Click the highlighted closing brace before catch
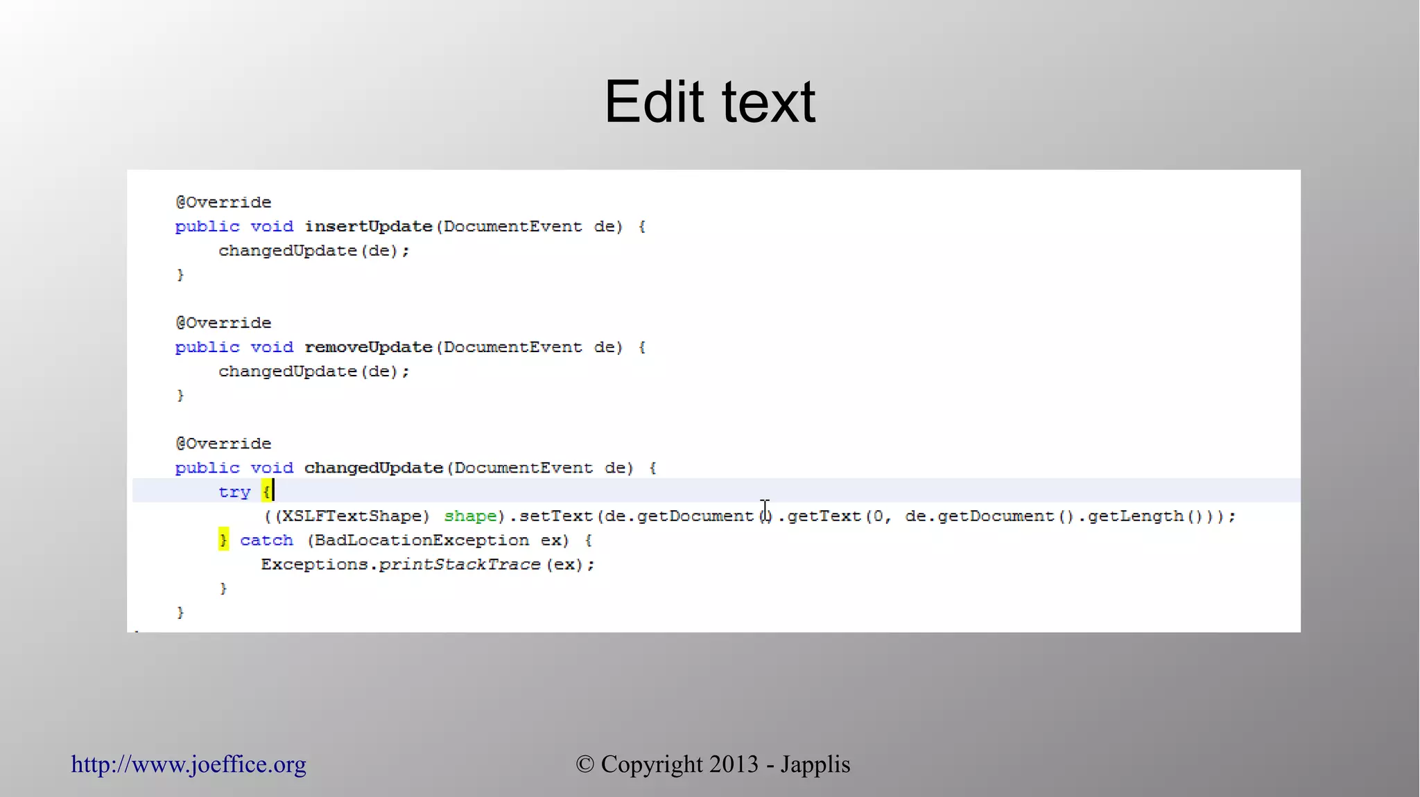The image size is (1420, 797). [223, 540]
